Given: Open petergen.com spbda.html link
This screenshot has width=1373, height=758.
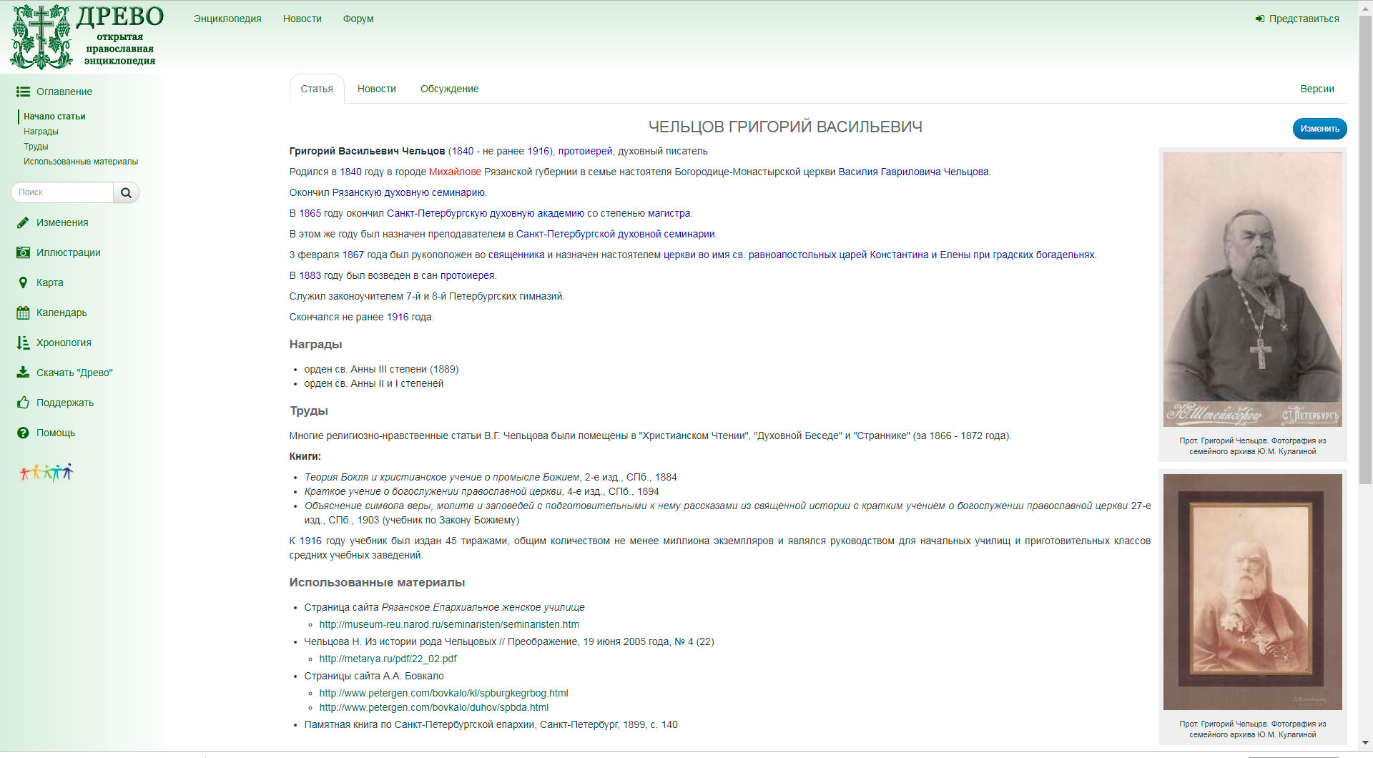Looking at the screenshot, I should coord(434,707).
